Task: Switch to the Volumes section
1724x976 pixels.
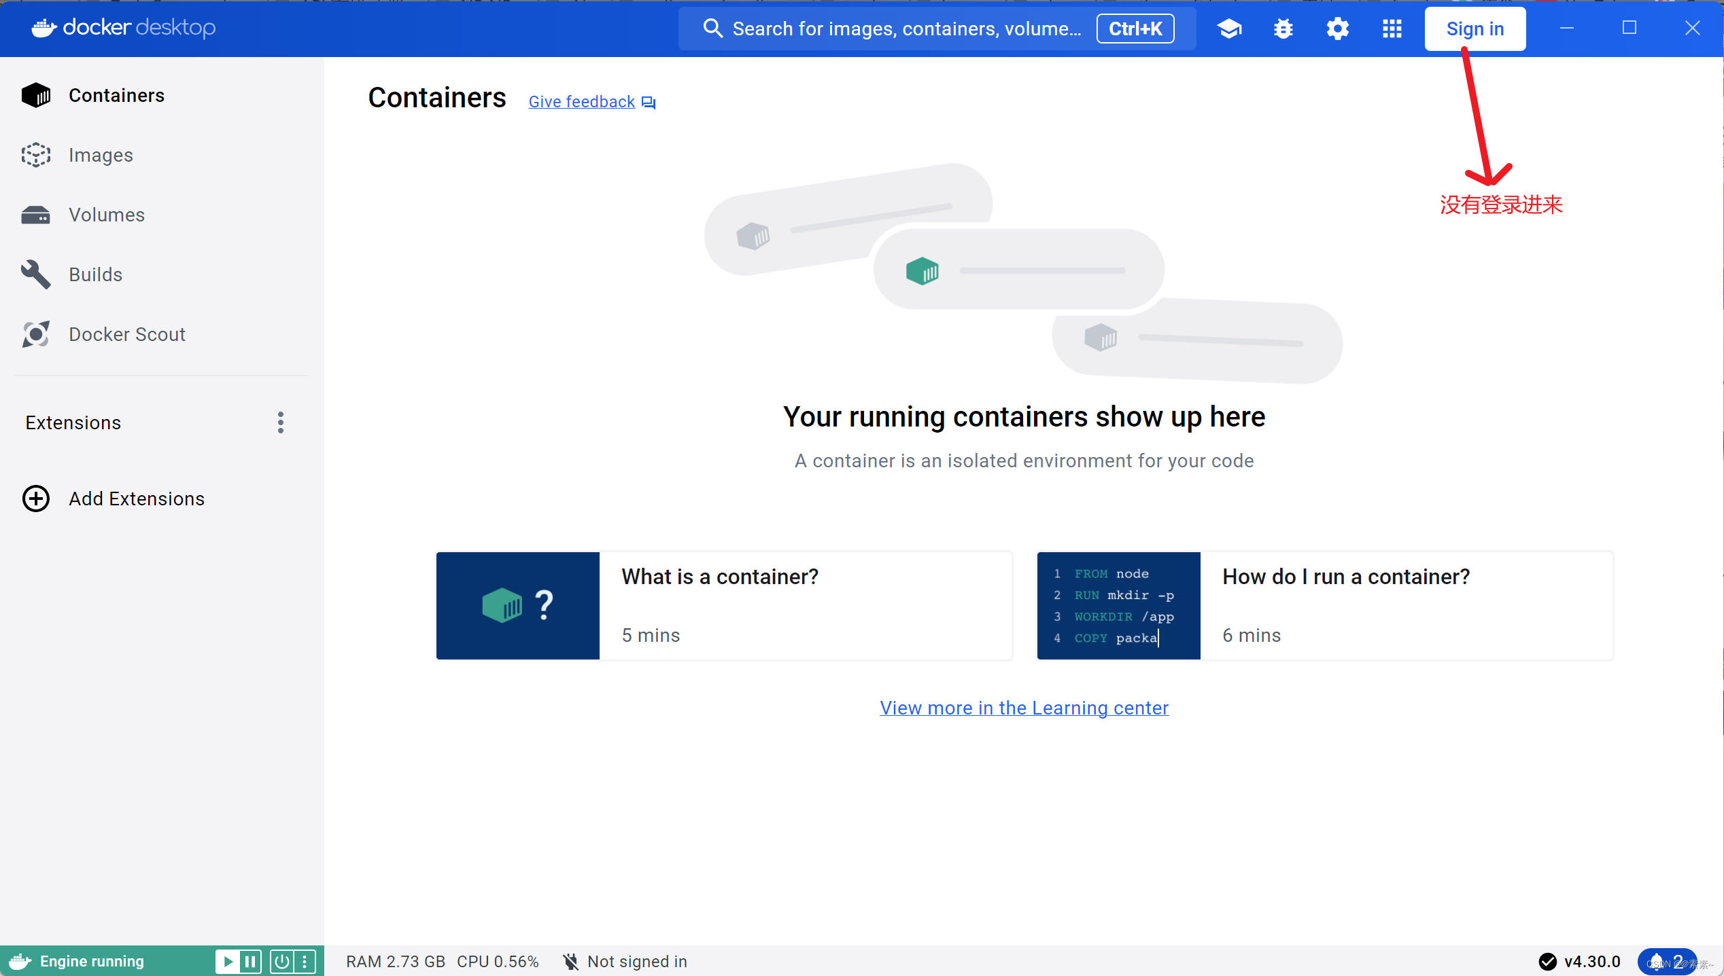Action: pyautogui.click(x=106, y=215)
